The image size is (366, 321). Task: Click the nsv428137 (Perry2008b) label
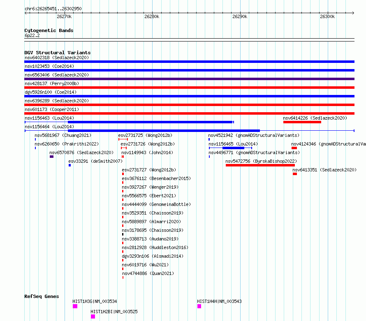tap(52, 83)
